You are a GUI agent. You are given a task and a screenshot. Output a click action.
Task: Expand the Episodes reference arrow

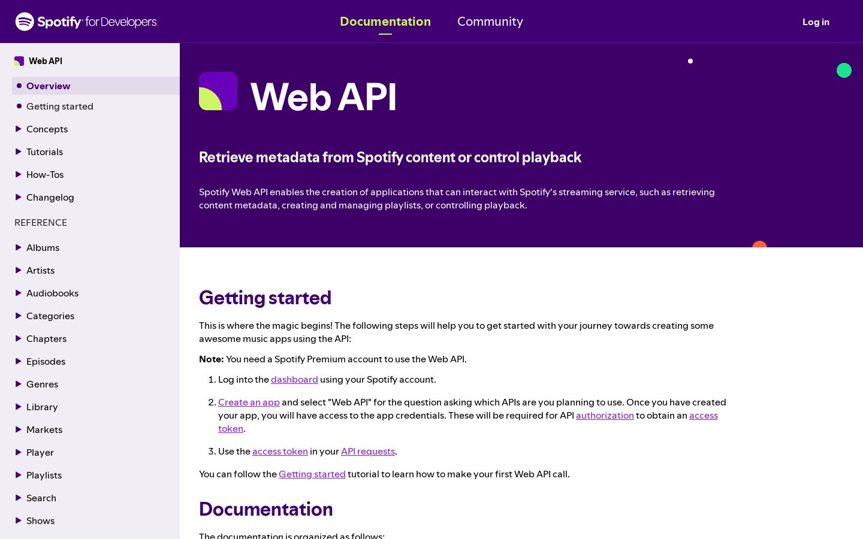click(x=18, y=361)
